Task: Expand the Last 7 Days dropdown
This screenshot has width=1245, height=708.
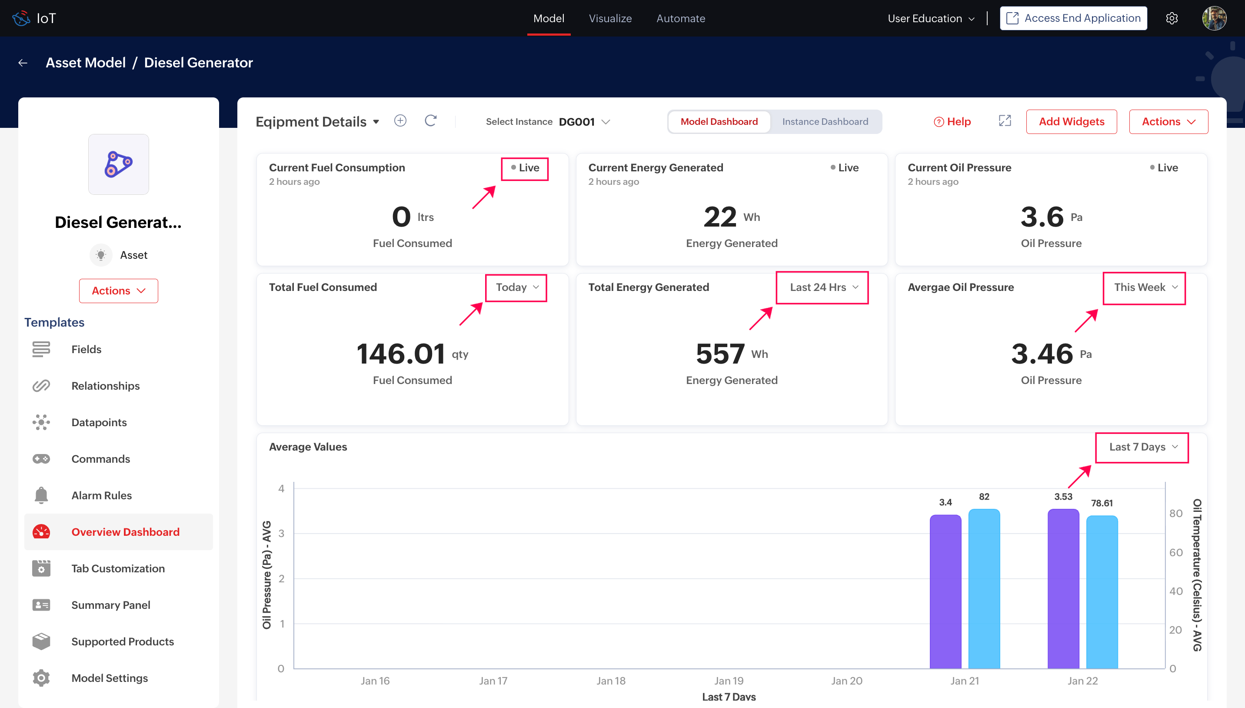Action: (x=1142, y=447)
